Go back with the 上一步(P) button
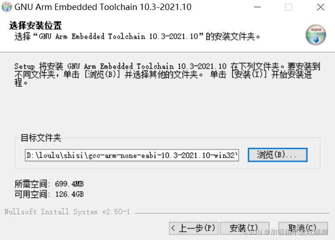Viewport: 335px width, 240px height. click(x=194, y=228)
